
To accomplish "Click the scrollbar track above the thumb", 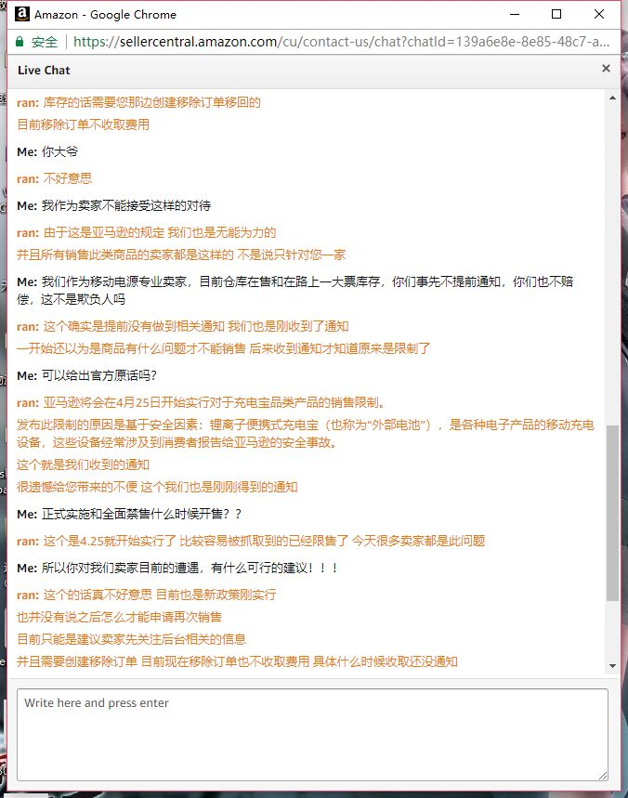I will 612,265.
